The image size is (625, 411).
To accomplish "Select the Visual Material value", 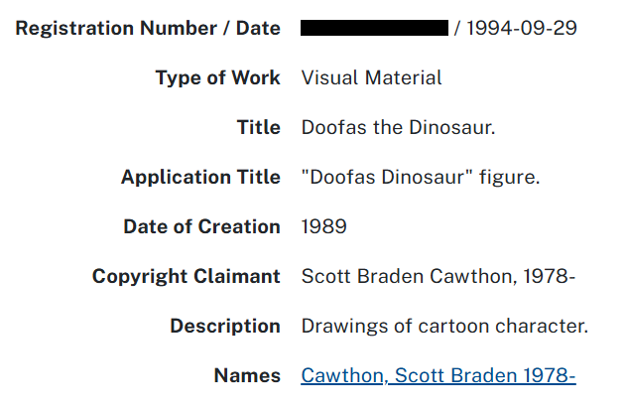I will click(x=371, y=77).
